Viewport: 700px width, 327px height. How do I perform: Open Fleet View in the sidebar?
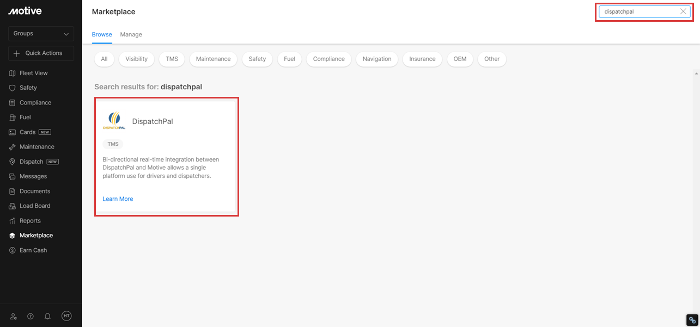coord(34,73)
